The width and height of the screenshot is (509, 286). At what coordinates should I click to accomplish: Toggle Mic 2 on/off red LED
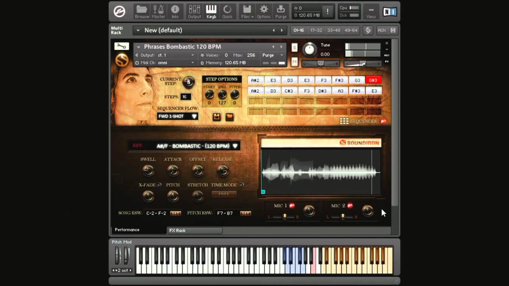coord(350,205)
